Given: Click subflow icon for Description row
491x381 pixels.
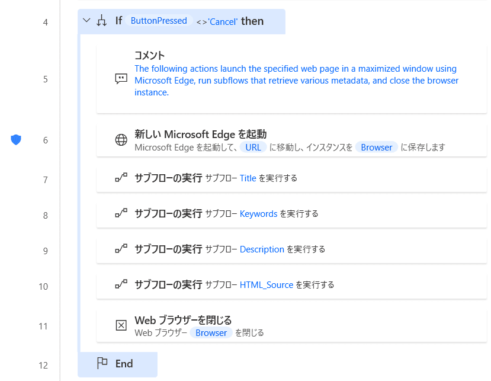Looking at the screenshot, I should pyautogui.click(x=121, y=248).
